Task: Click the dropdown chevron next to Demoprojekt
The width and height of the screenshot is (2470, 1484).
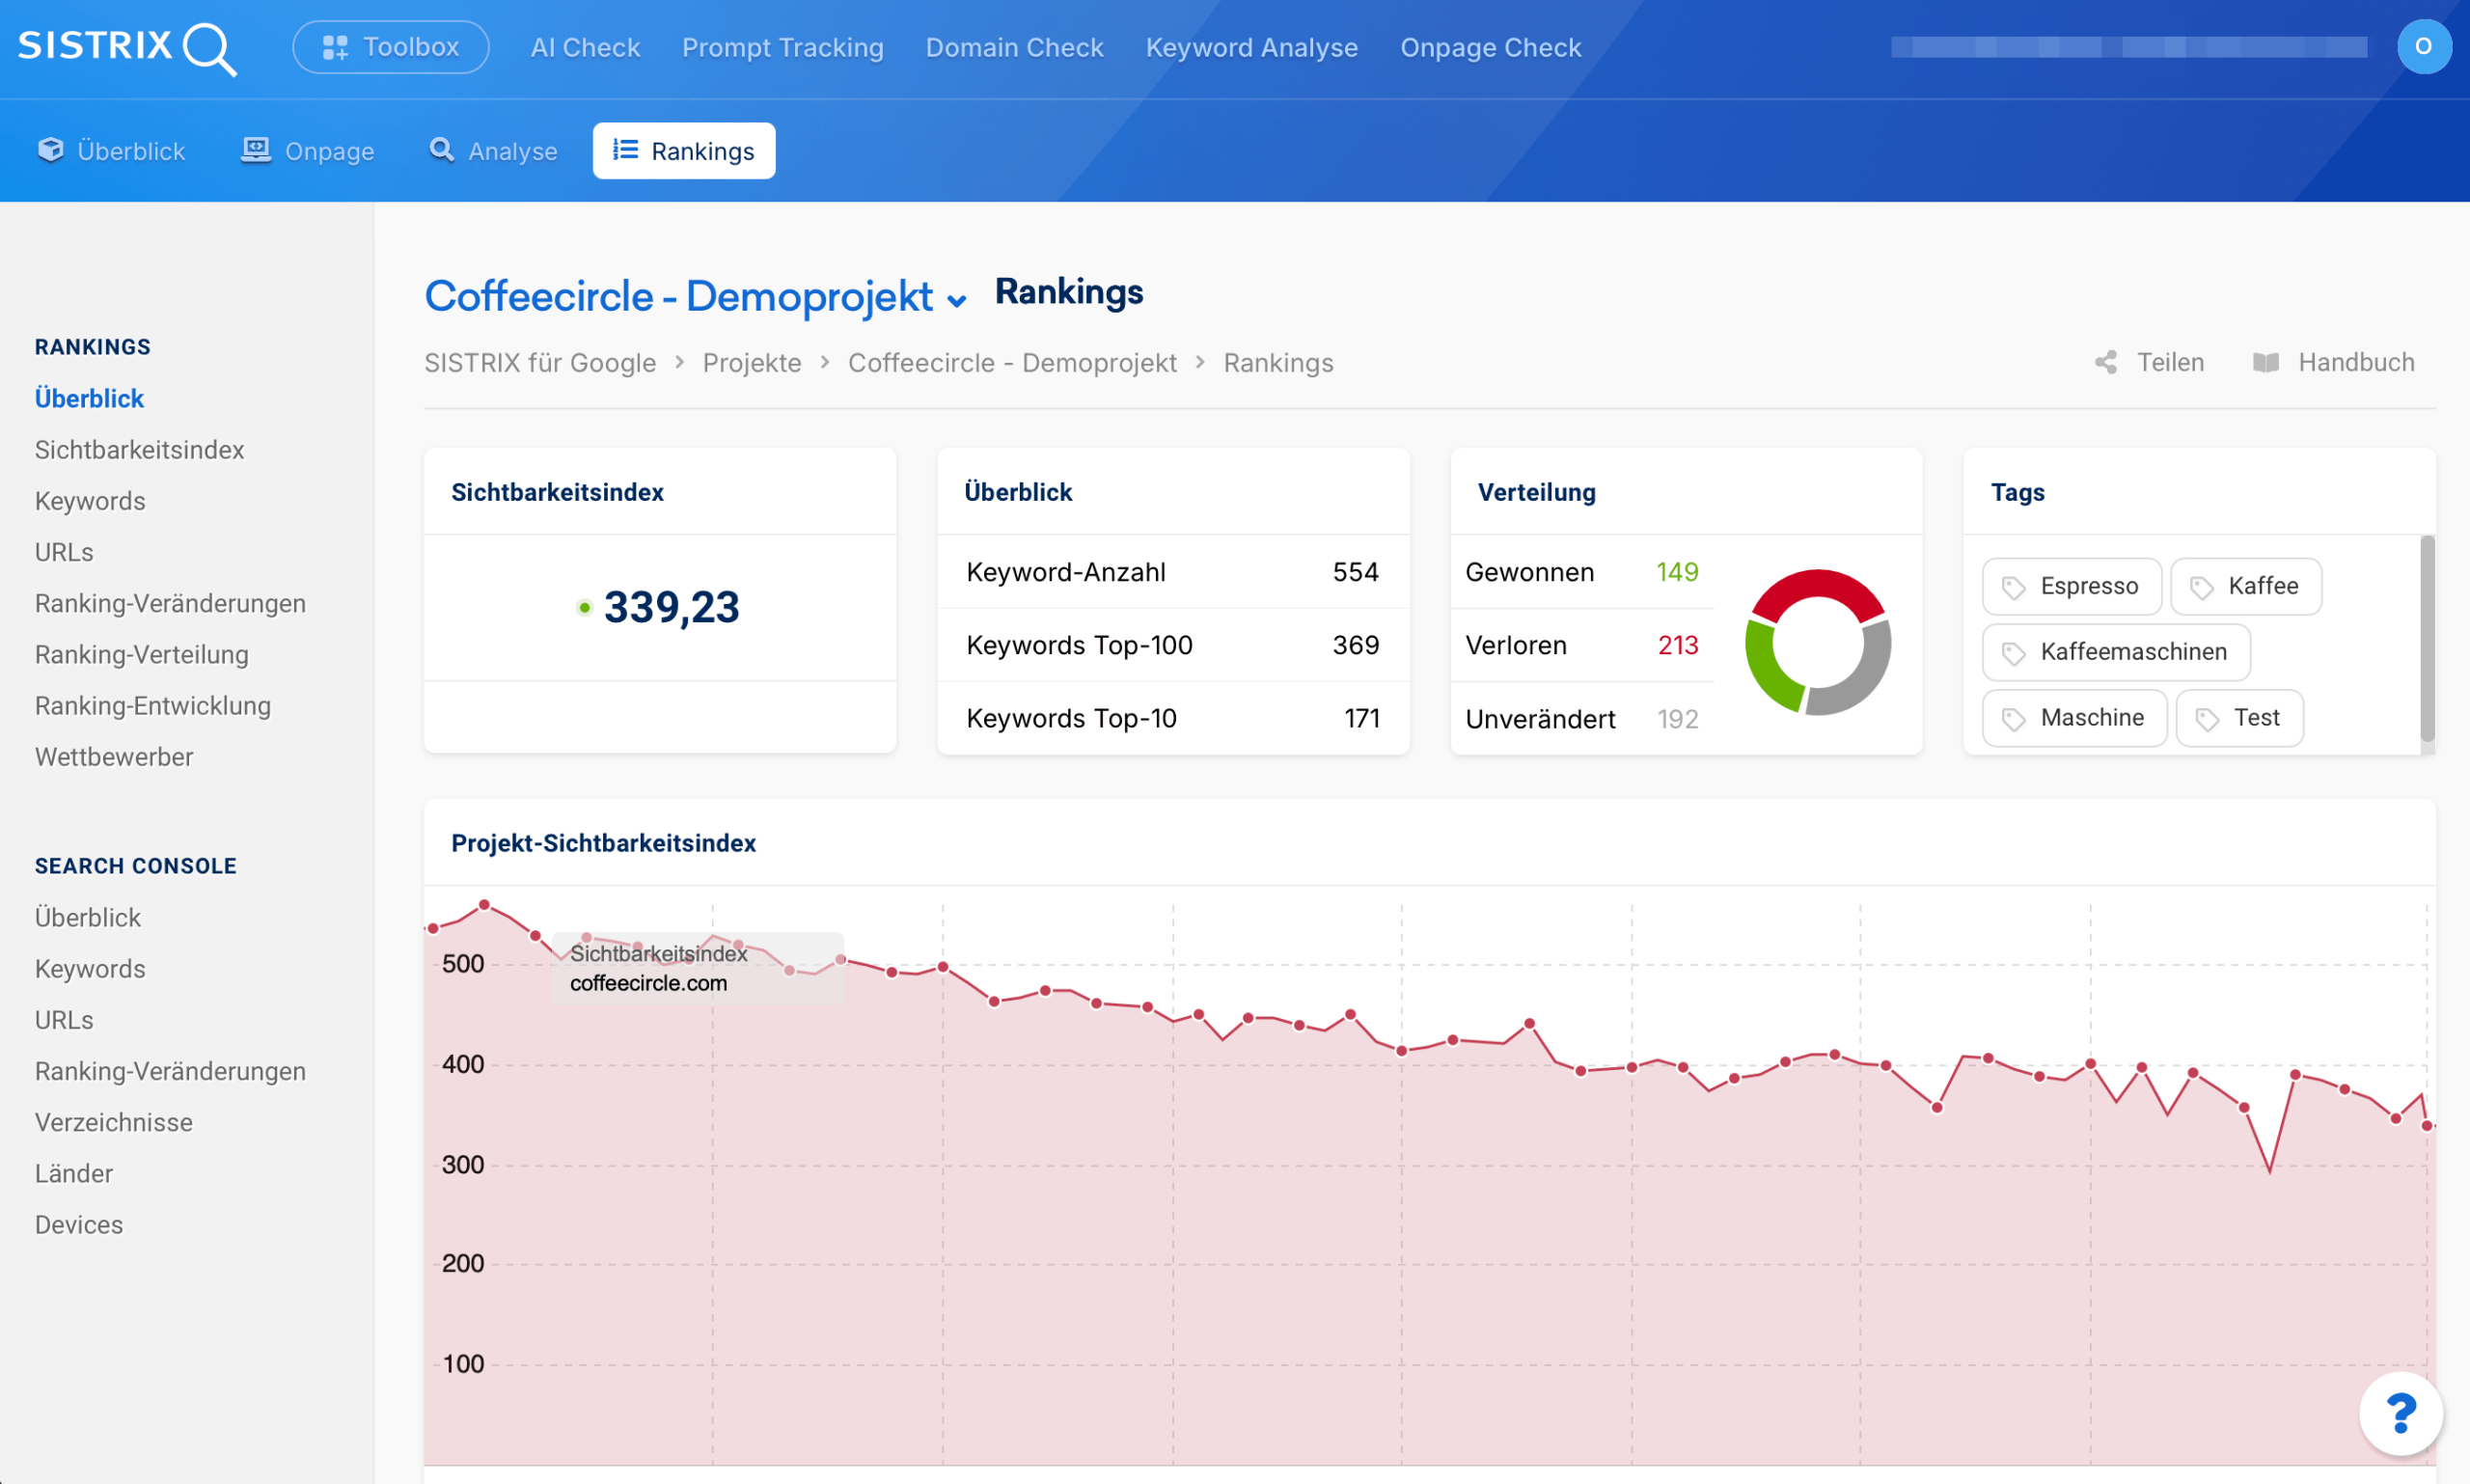Action: pyautogui.click(x=957, y=301)
